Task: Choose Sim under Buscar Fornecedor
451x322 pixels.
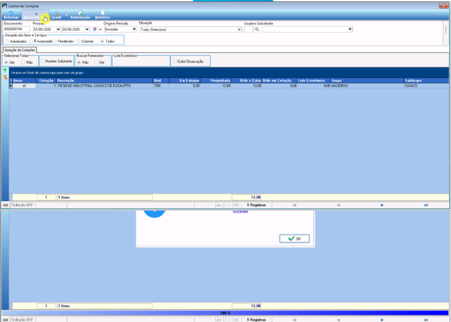Action: coord(96,62)
